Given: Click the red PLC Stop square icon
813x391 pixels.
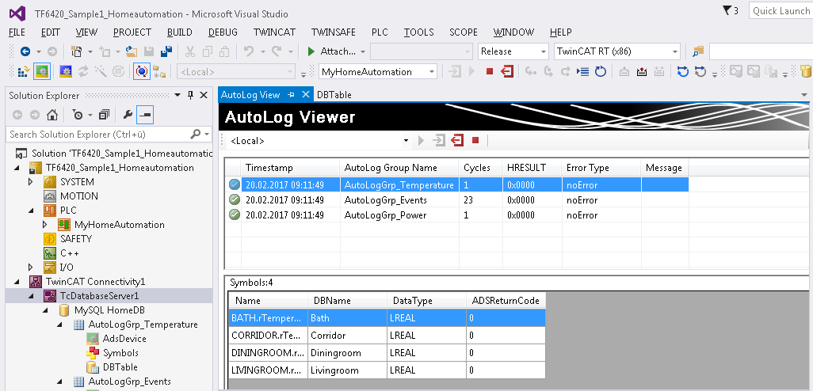Looking at the screenshot, I should (x=490, y=71).
